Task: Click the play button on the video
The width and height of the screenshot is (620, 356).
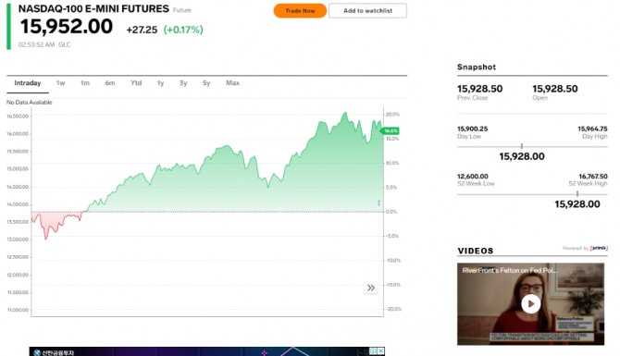Action: pos(530,304)
